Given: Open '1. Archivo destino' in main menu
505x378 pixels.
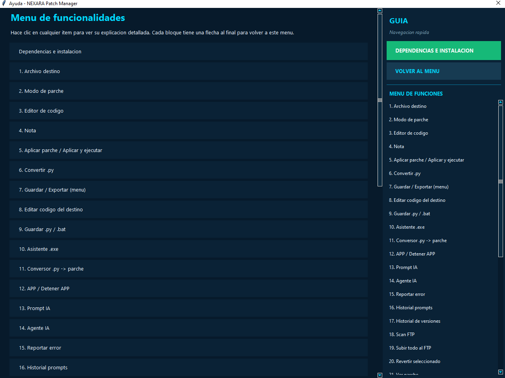Looking at the screenshot, I should coord(189,71).
